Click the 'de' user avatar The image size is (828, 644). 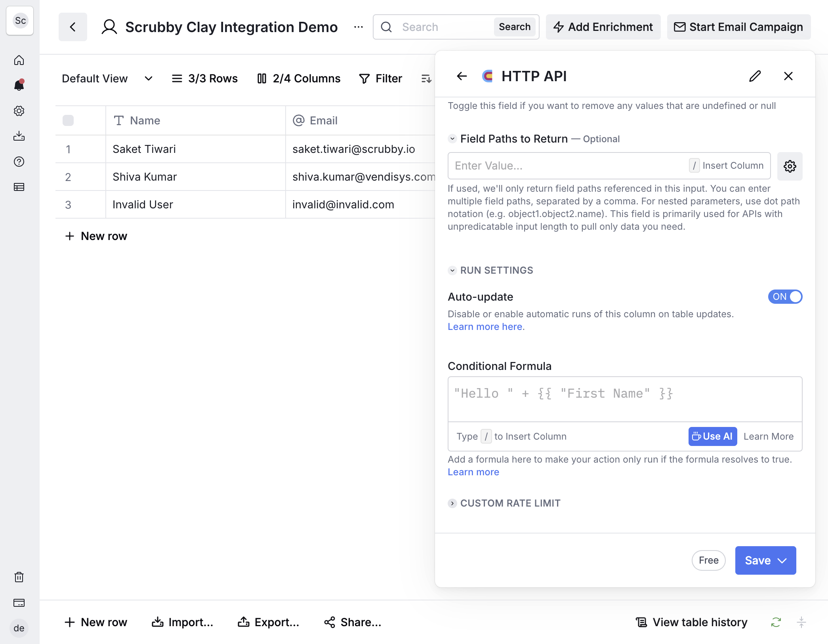(x=19, y=628)
